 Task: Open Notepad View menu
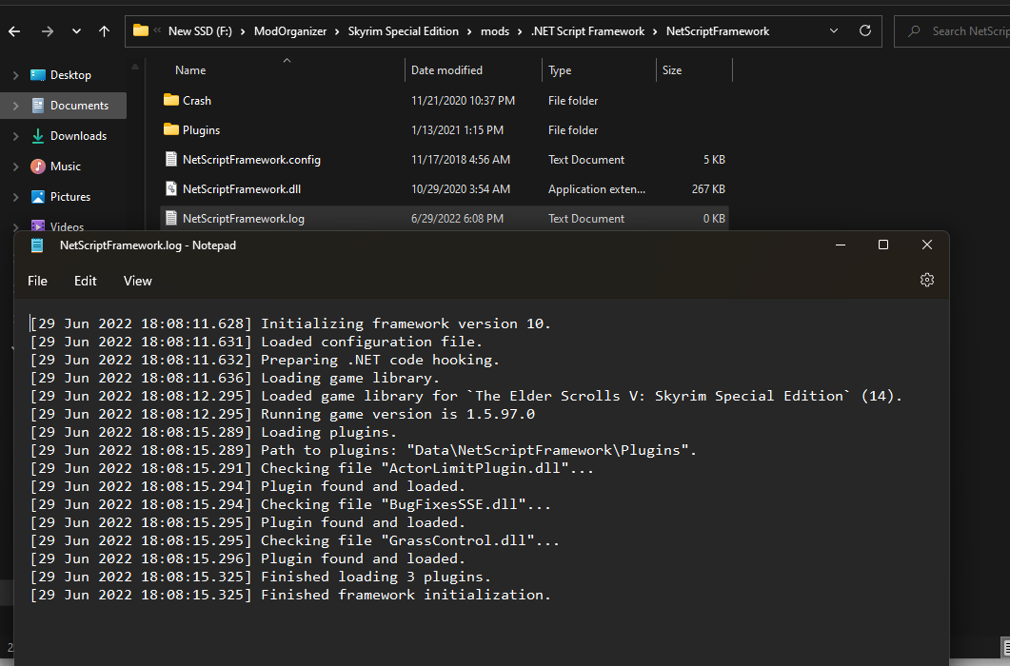pyautogui.click(x=138, y=281)
